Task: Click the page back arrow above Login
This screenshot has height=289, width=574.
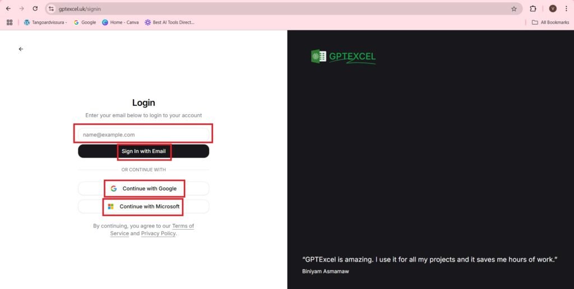Action: coord(21,49)
